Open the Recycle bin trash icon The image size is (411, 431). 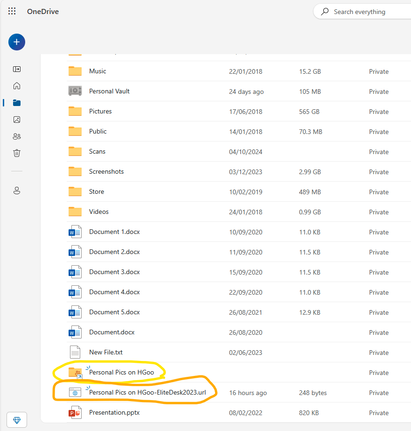coord(17,153)
